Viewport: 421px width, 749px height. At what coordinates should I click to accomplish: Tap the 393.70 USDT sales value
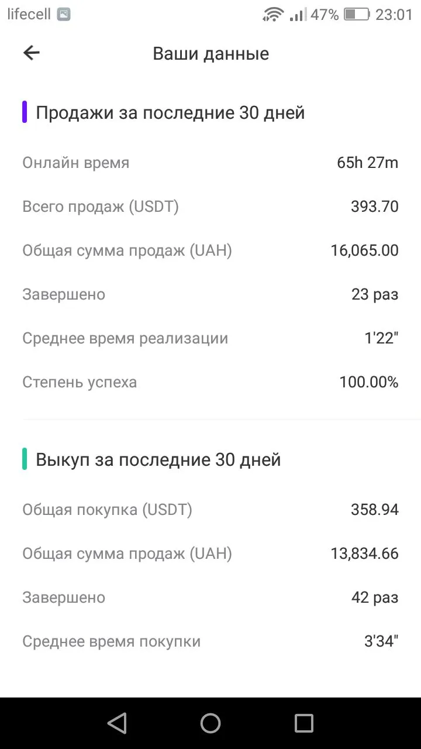pos(375,207)
